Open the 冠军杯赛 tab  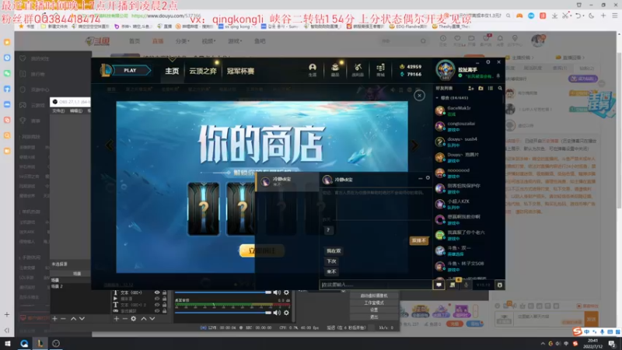240,71
